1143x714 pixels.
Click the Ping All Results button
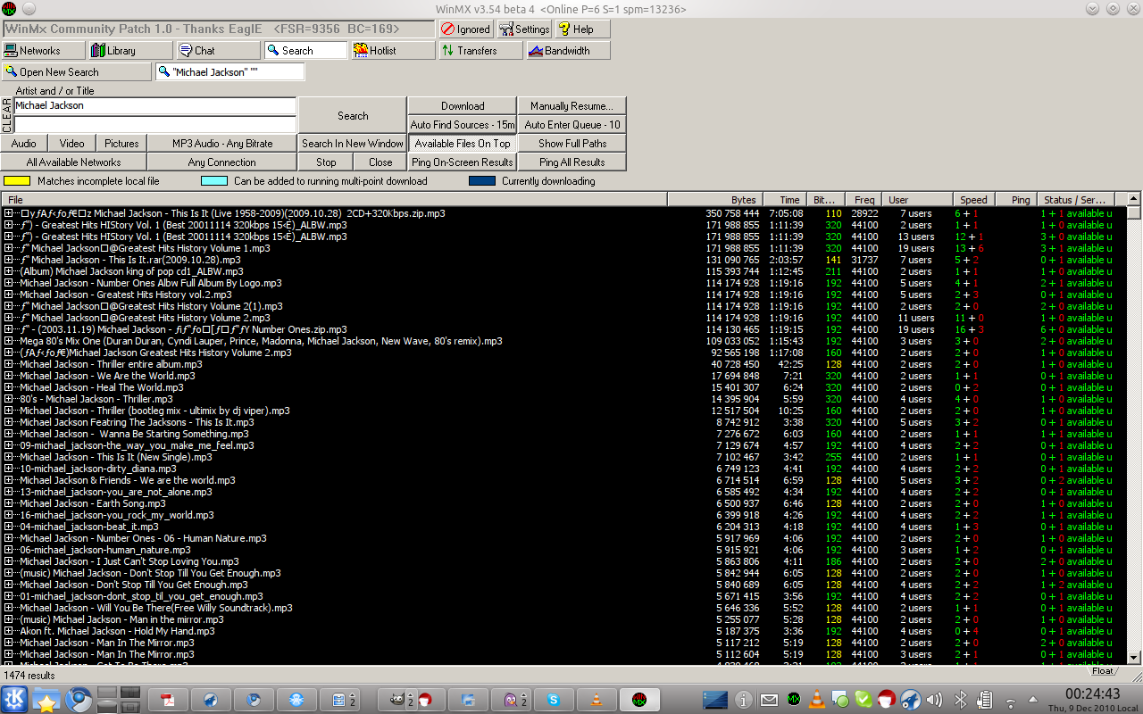coord(571,162)
